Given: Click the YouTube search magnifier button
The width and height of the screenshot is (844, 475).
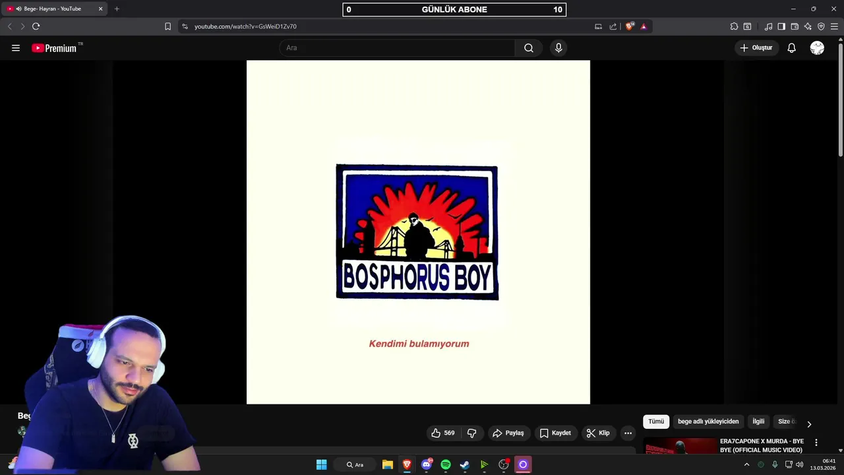Looking at the screenshot, I should coord(529,48).
